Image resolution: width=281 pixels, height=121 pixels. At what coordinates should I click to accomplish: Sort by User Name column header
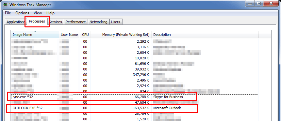coord(69,35)
